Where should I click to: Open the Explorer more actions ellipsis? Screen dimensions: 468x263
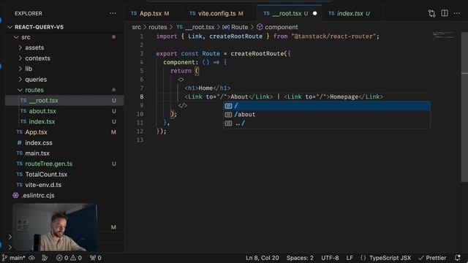click(x=113, y=13)
